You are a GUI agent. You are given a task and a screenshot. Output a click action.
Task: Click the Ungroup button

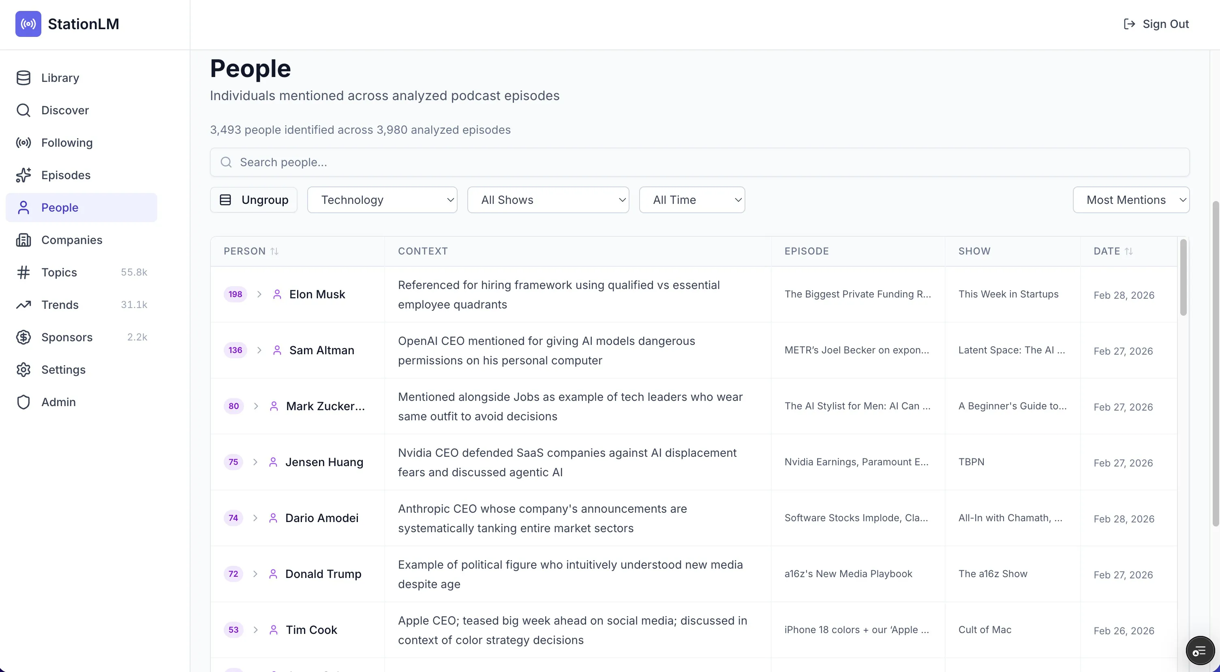[x=253, y=199]
